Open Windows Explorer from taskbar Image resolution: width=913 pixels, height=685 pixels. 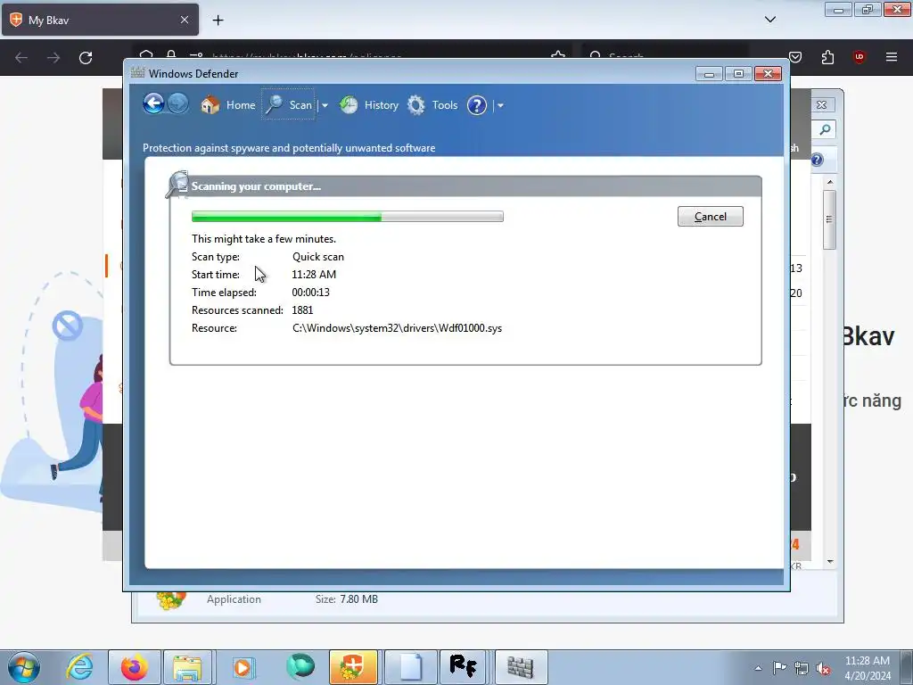click(187, 667)
